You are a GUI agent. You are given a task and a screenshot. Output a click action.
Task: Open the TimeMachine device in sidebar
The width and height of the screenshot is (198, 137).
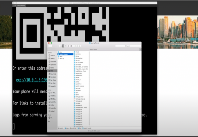52,96
